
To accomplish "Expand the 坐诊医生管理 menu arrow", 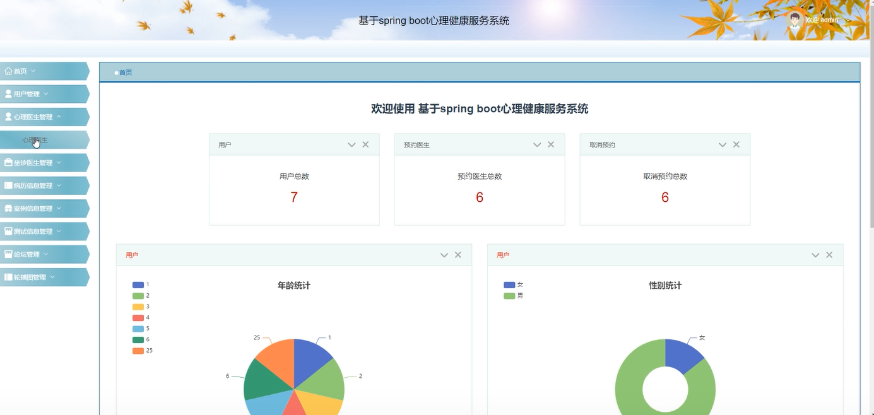I will [x=59, y=163].
